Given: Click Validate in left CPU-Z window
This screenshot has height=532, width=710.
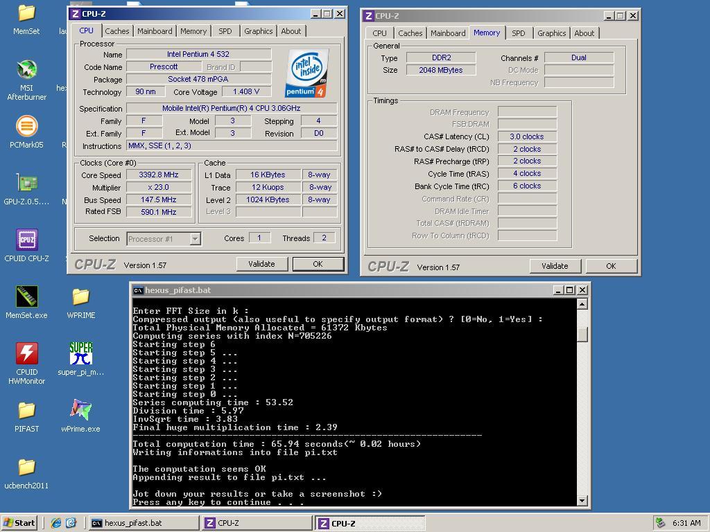Looking at the screenshot, I should point(261,264).
